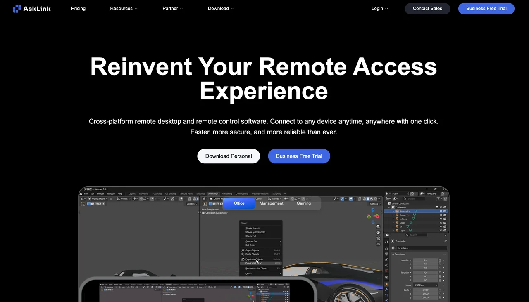Expand the Aventador item in outliner

393,211
